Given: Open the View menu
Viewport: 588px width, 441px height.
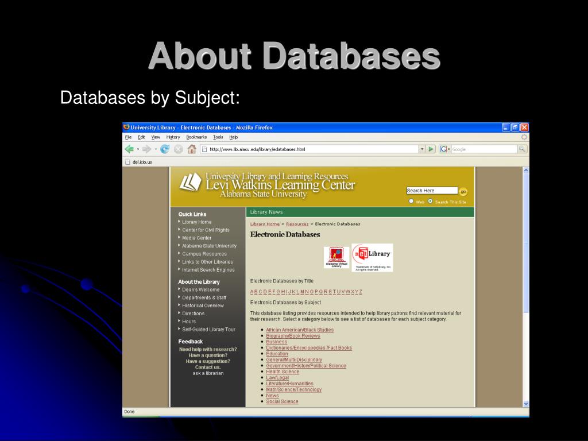Looking at the screenshot, I should pyautogui.click(x=156, y=137).
